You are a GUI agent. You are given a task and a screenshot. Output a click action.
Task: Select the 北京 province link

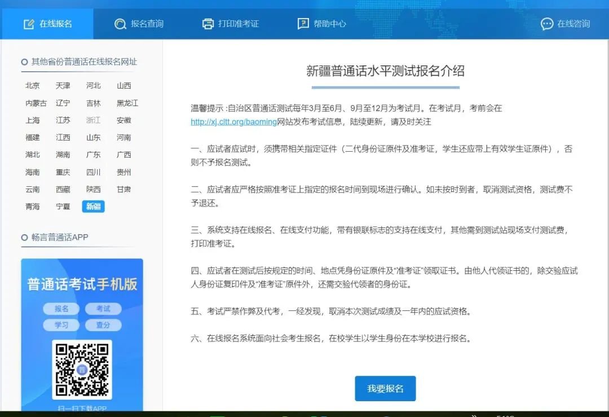click(33, 86)
